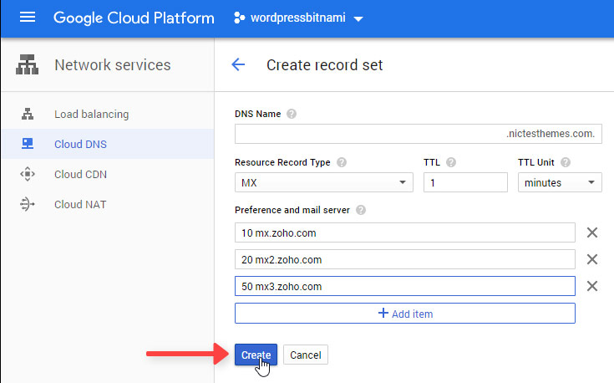Click the Load balancing sidebar icon
Image resolution: width=614 pixels, height=383 pixels.
click(28, 114)
